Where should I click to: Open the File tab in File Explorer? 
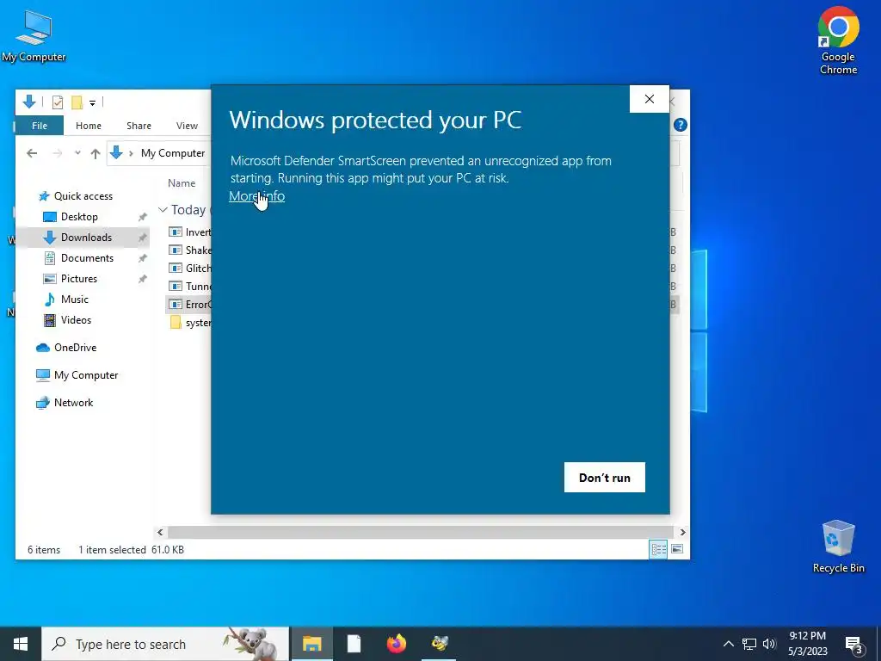pyautogui.click(x=40, y=126)
